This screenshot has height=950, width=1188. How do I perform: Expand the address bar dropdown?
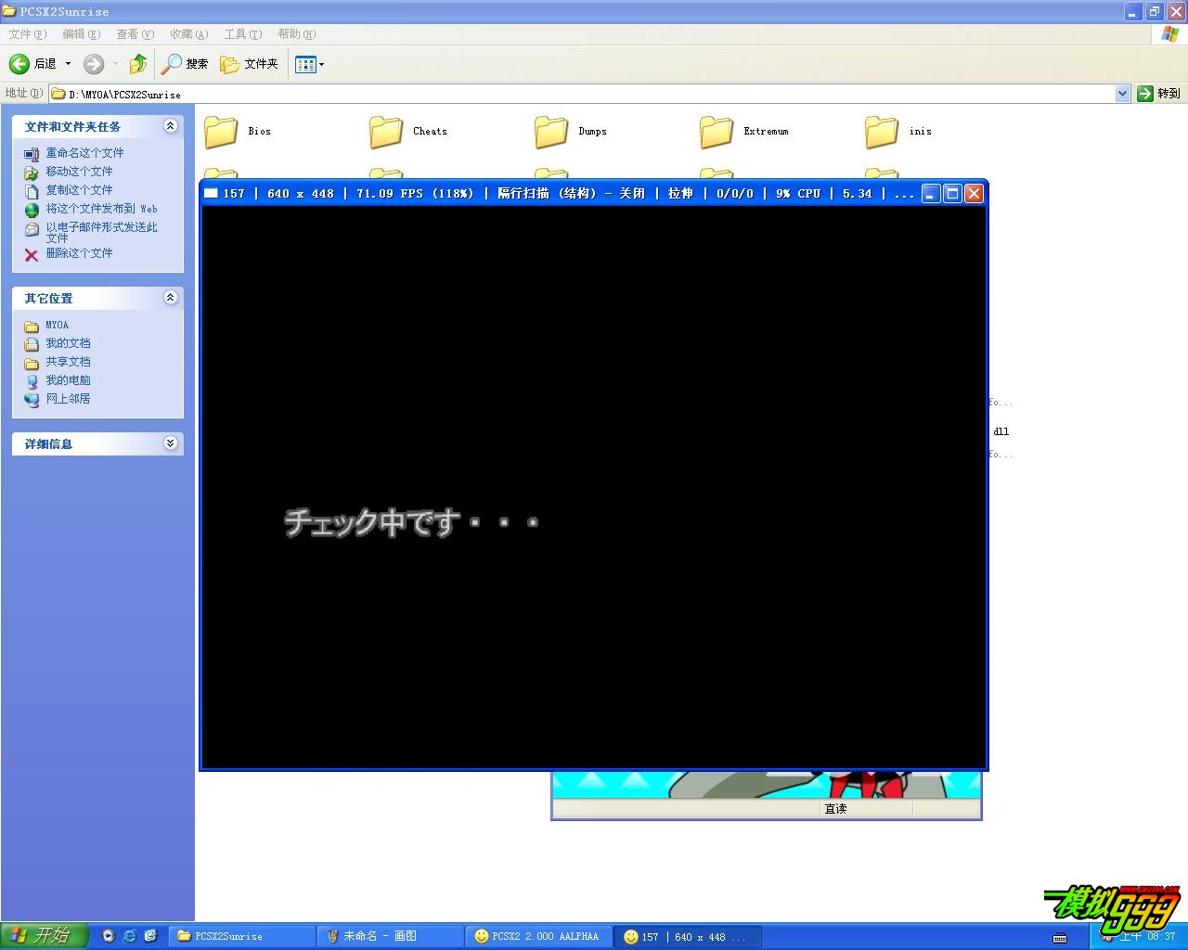tap(1122, 94)
